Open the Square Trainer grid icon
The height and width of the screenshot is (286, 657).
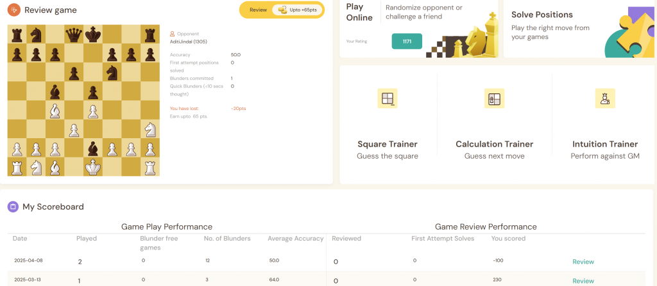tap(388, 99)
